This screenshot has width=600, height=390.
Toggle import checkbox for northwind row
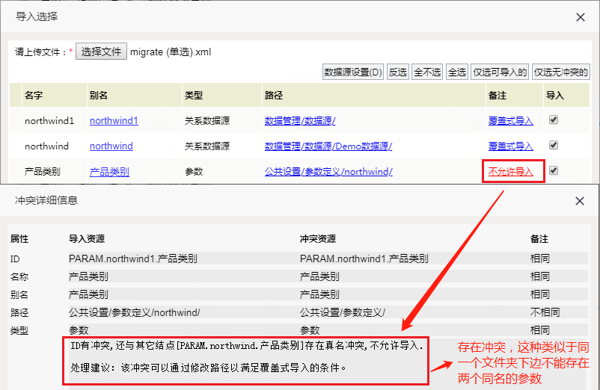tap(554, 145)
